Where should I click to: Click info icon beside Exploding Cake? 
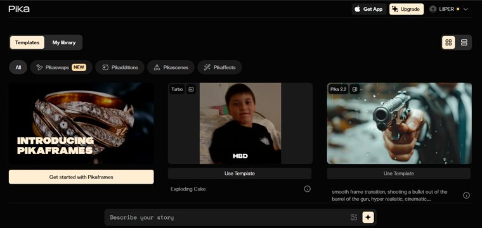307,189
